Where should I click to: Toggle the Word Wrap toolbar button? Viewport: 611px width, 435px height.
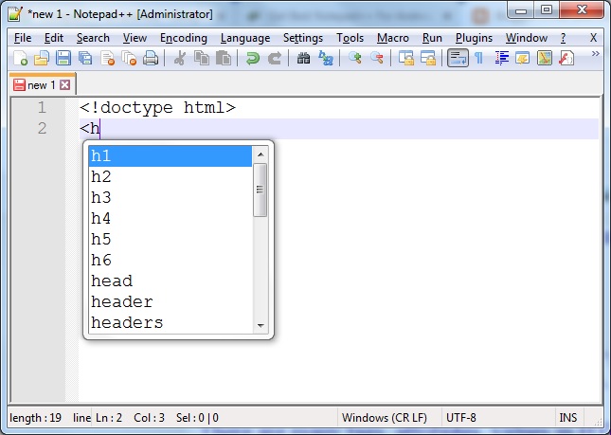(458, 58)
